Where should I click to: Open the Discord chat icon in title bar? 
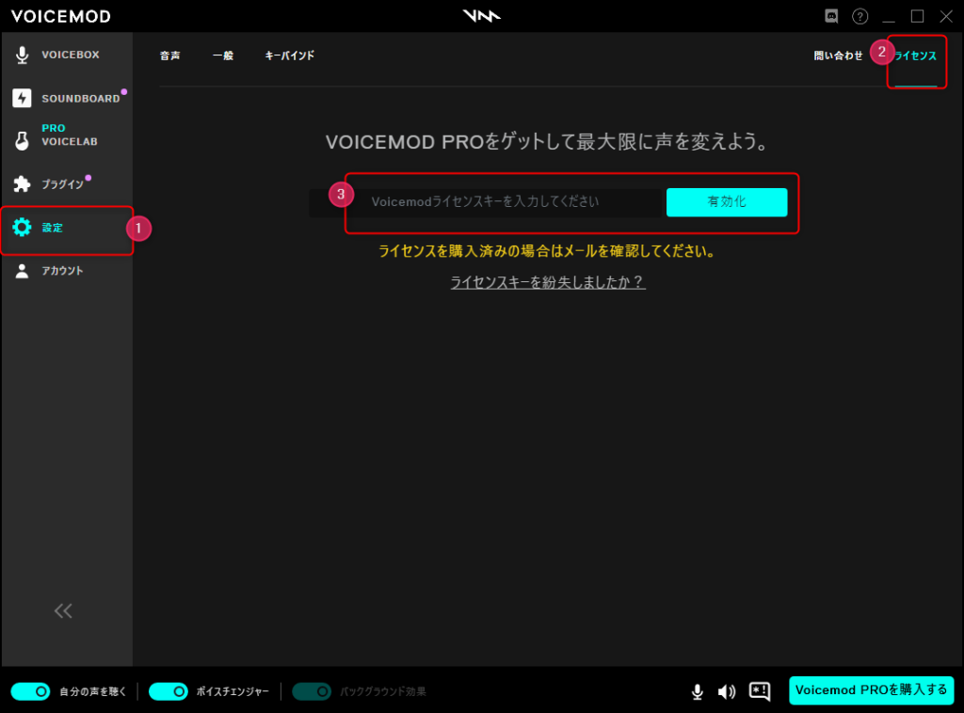click(x=831, y=16)
